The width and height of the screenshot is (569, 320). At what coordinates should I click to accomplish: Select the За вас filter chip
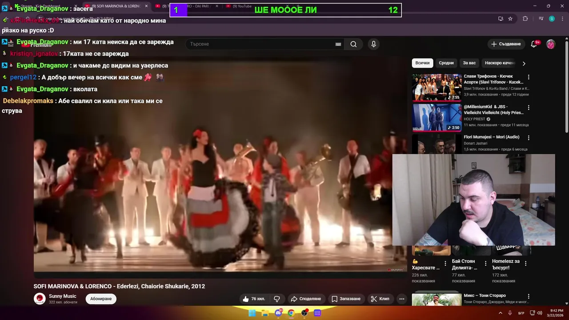pyautogui.click(x=469, y=63)
